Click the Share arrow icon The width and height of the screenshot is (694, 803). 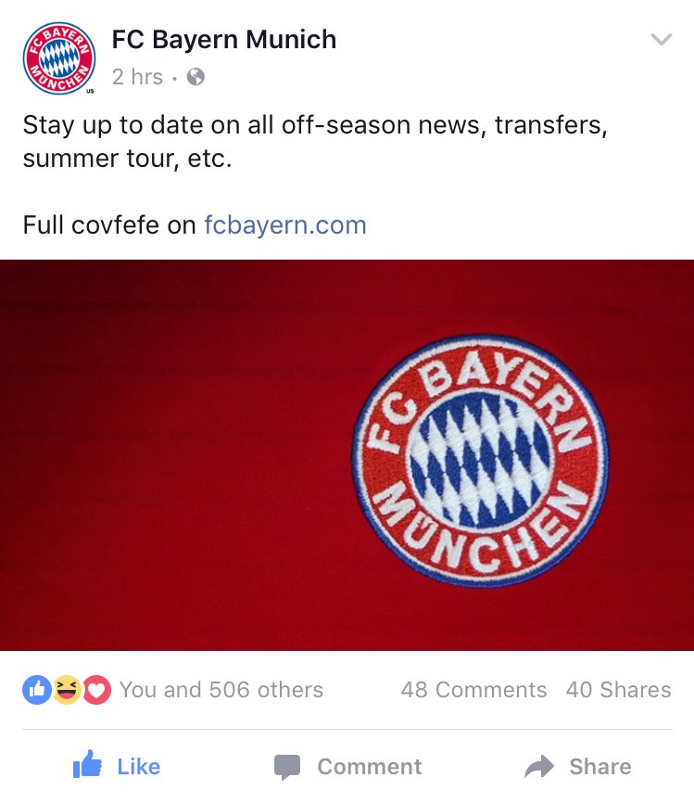[x=539, y=766]
